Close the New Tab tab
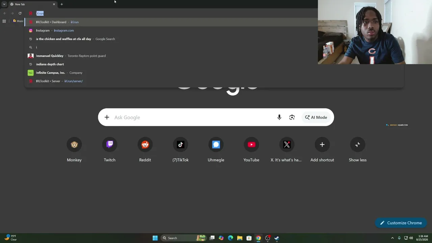The image size is (432, 243). tap(54, 4)
